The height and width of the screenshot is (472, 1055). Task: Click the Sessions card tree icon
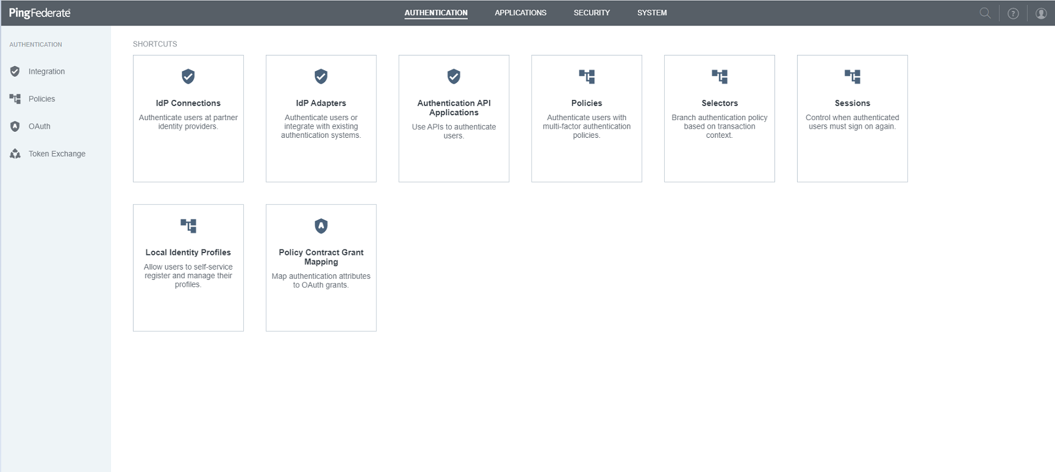point(853,76)
